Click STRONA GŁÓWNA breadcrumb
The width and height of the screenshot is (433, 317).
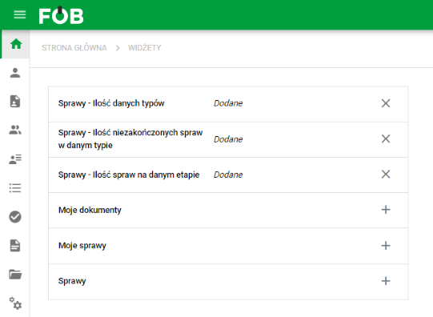[x=74, y=48]
